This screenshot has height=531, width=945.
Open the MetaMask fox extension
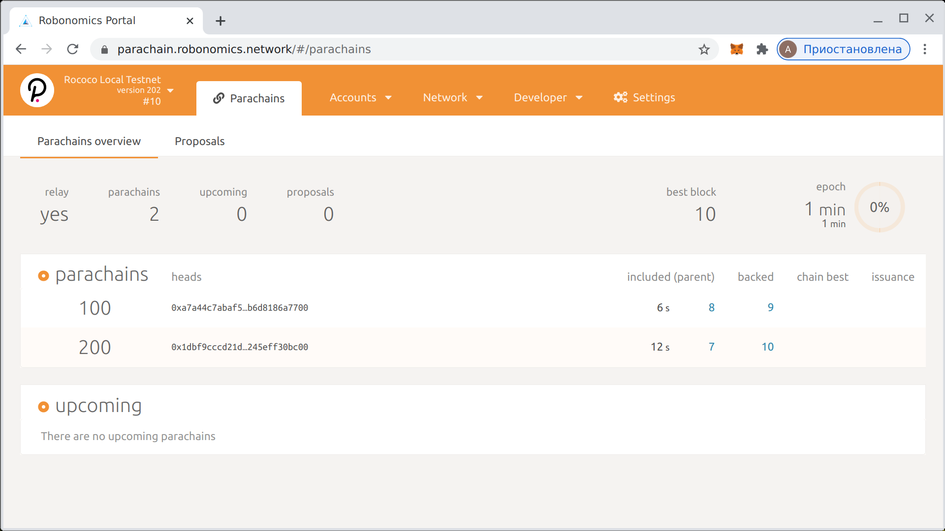[x=736, y=49]
